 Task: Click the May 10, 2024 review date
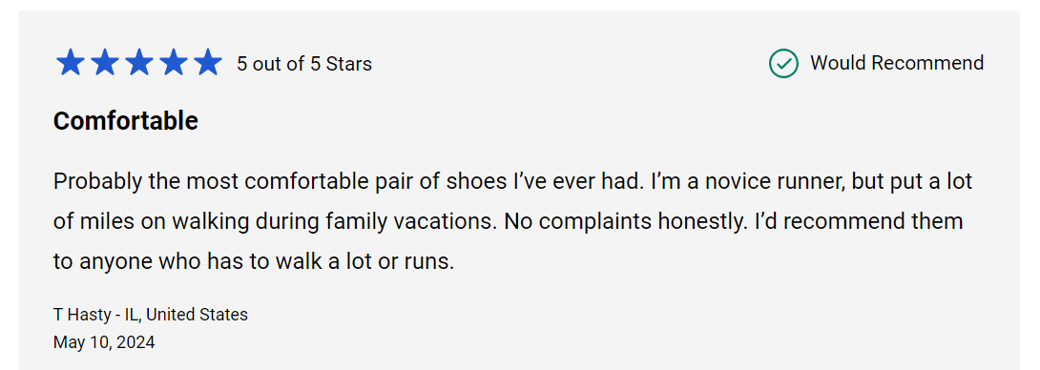click(104, 342)
